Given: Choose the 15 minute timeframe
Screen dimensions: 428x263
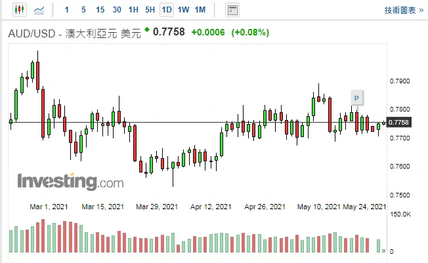Looking at the screenshot, I should (100, 10).
